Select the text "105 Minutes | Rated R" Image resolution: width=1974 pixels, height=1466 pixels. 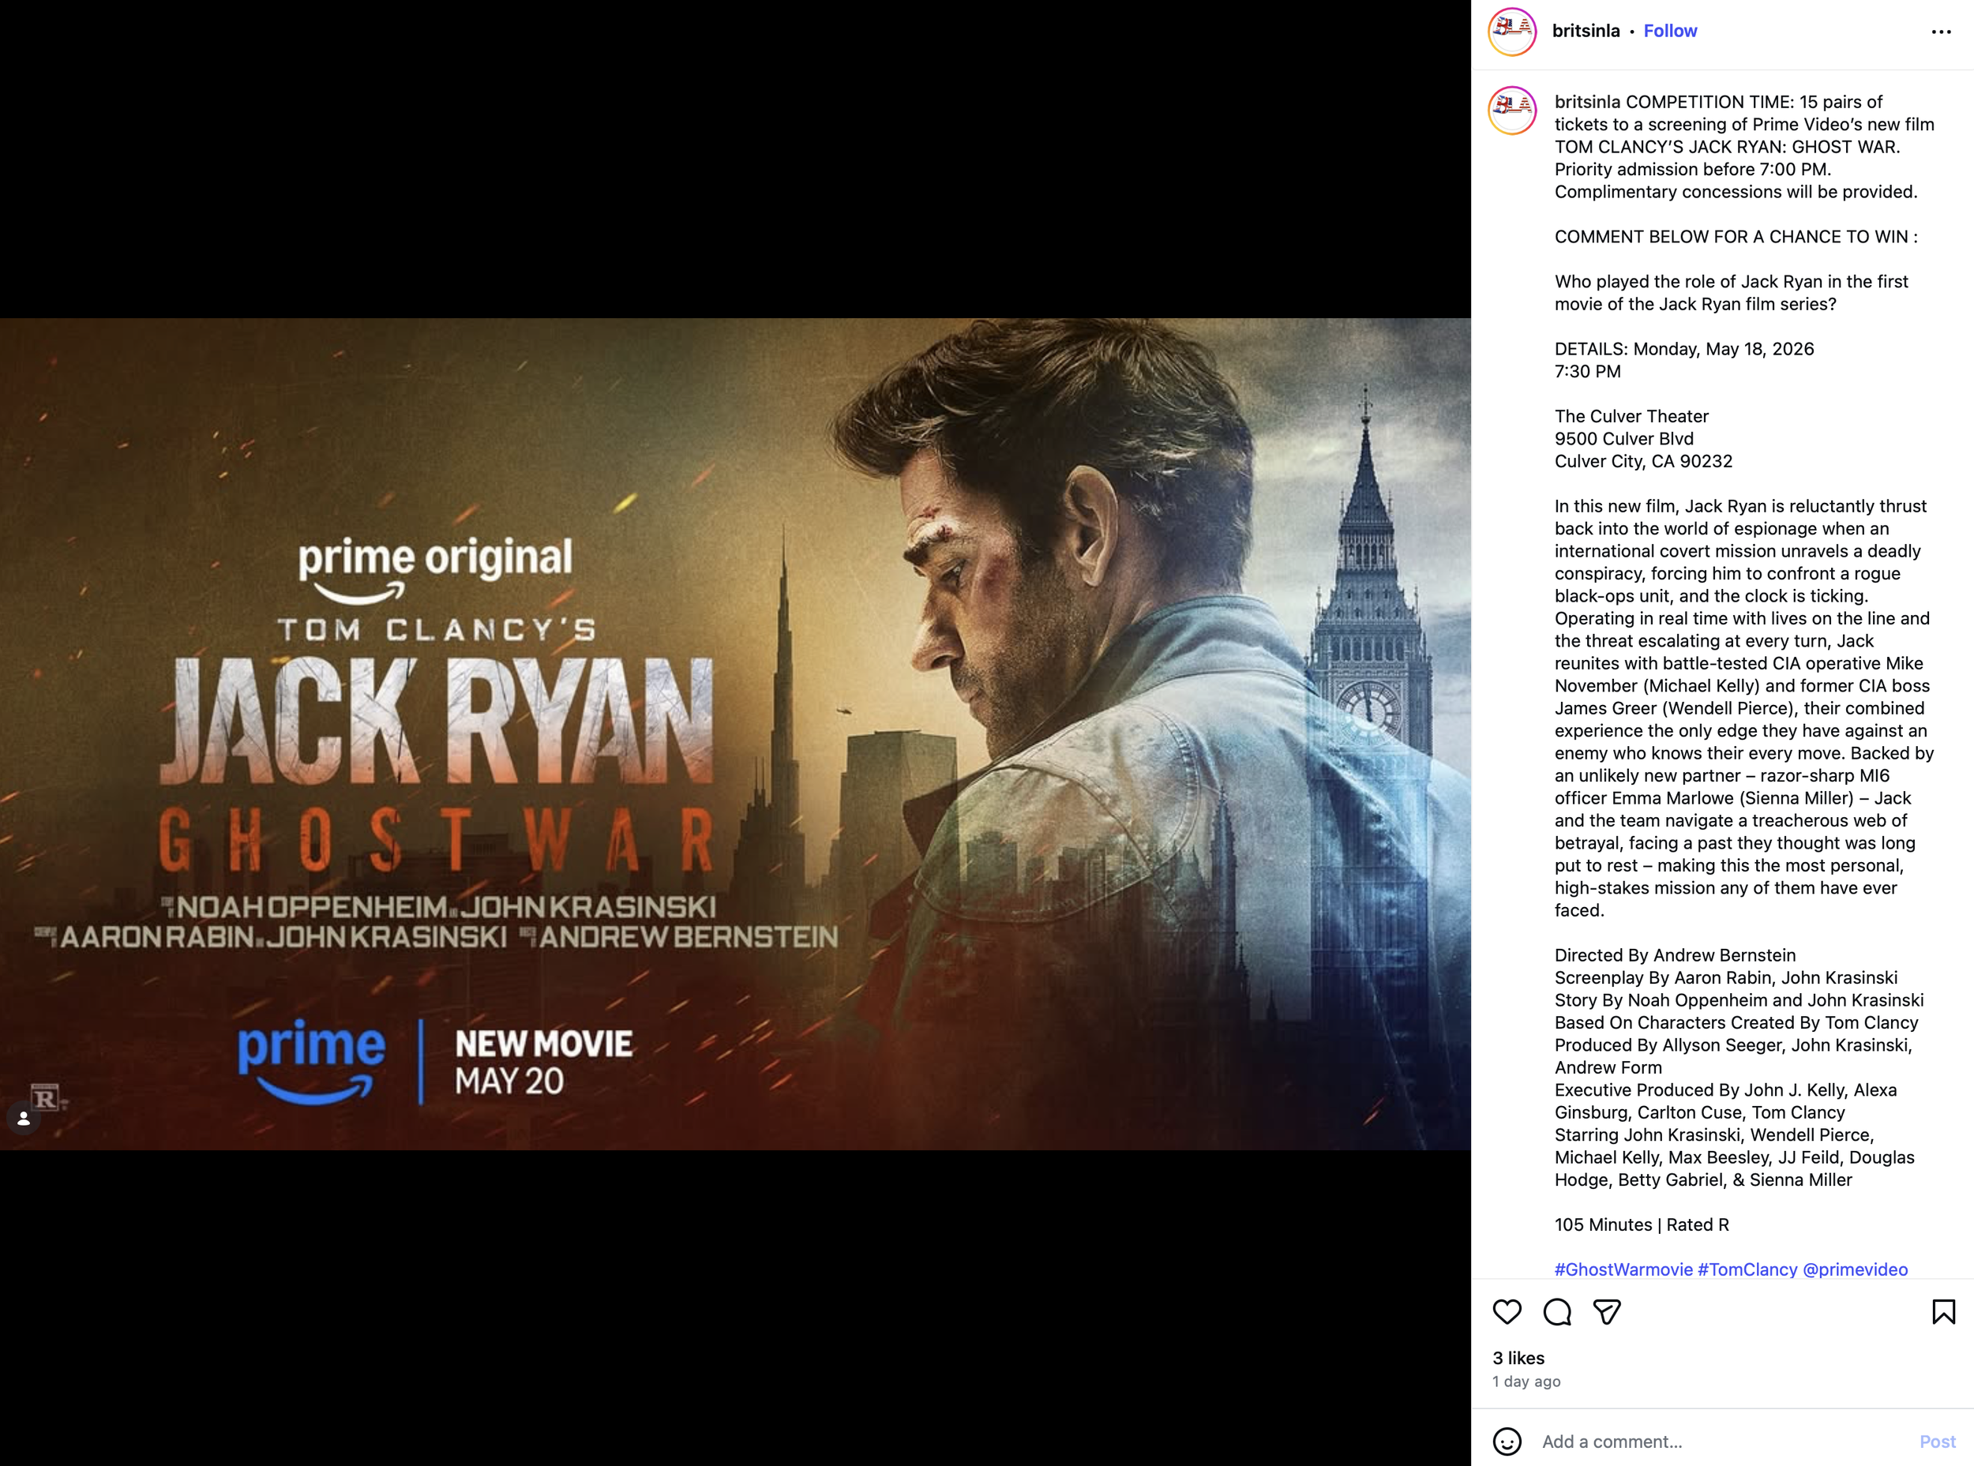click(x=1641, y=1224)
